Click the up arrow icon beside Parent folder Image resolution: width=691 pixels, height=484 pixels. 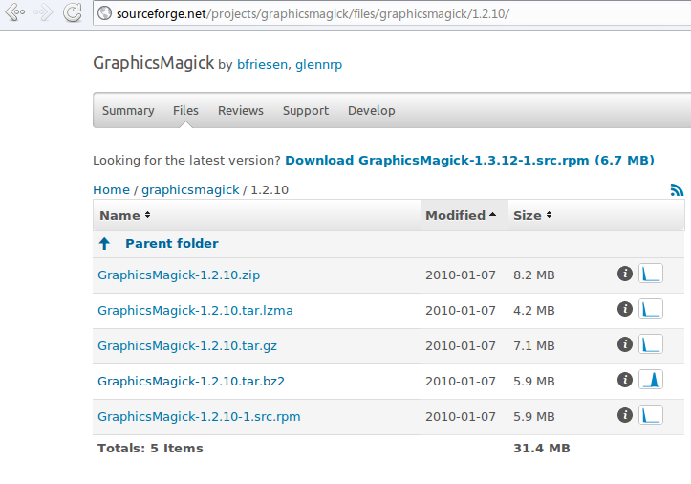tap(104, 243)
